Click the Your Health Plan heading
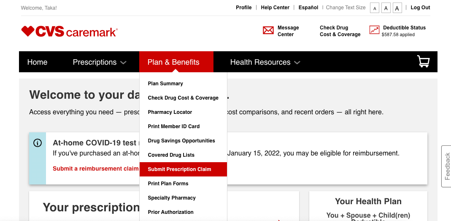 pos(368,201)
